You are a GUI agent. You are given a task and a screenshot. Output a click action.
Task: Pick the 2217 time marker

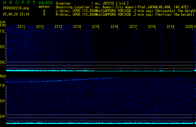[x=133, y=27]
